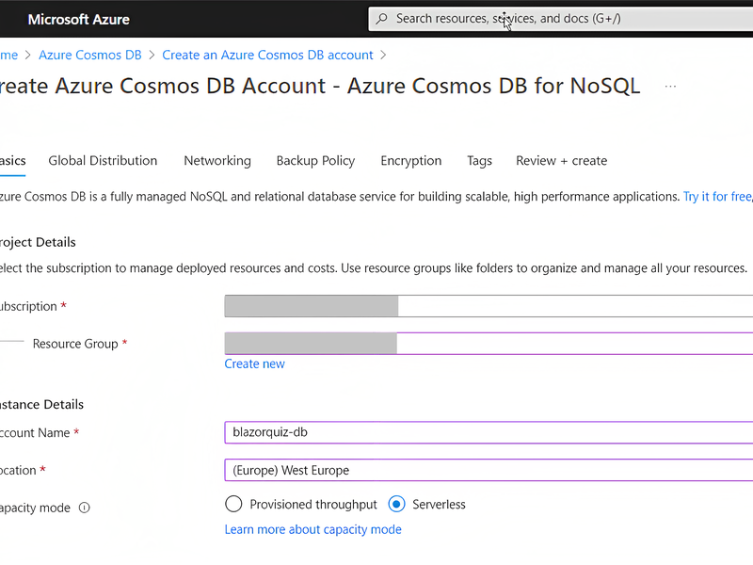Switch to the Tags tab

point(479,160)
